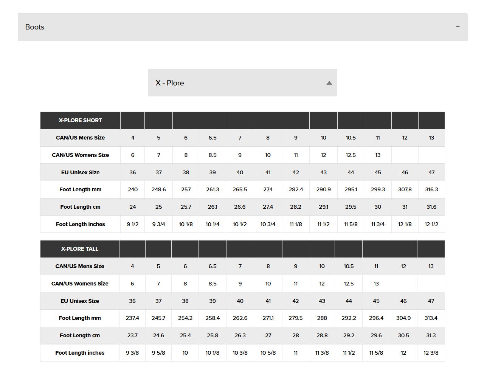
Task: Click the 299.3 mm value
Action: pyautogui.click(x=378, y=189)
